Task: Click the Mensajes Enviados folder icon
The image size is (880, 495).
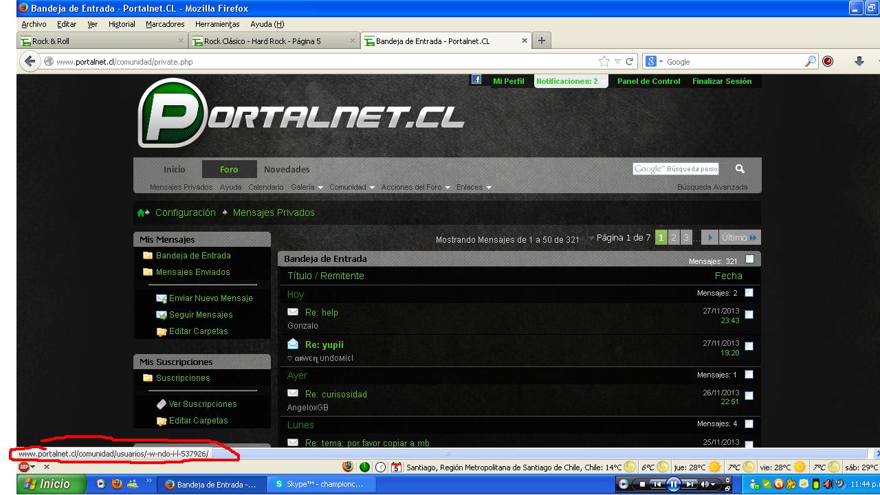Action: tap(147, 272)
